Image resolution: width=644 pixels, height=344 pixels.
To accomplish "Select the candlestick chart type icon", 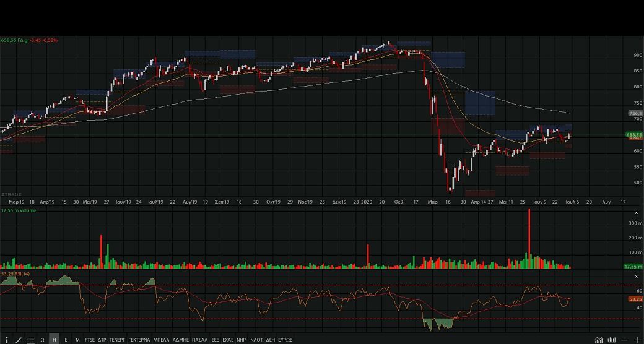I will point(612,340).
